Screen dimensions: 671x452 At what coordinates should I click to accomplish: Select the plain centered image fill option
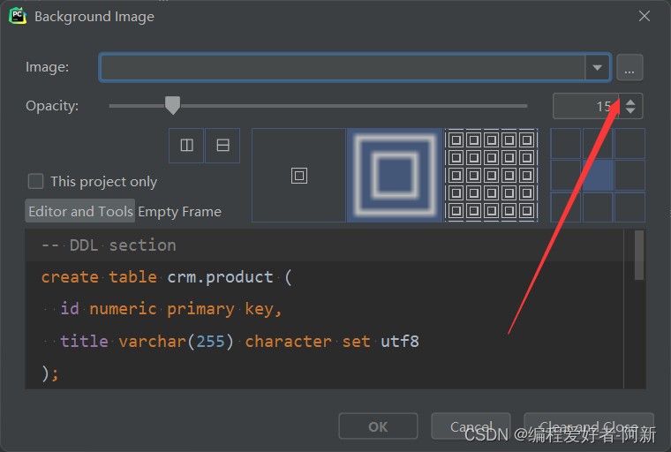[x=298, y=175]
